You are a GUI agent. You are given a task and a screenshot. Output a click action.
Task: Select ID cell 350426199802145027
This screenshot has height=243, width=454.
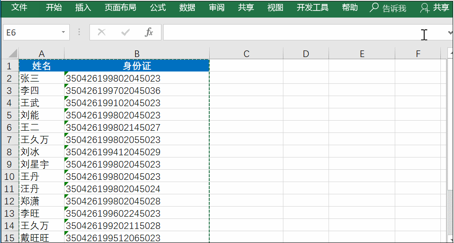pos(137,127)
